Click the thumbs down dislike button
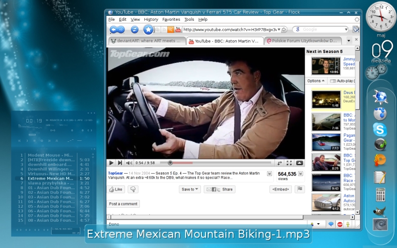Screen dimensions: 397x248 (133, 189)
